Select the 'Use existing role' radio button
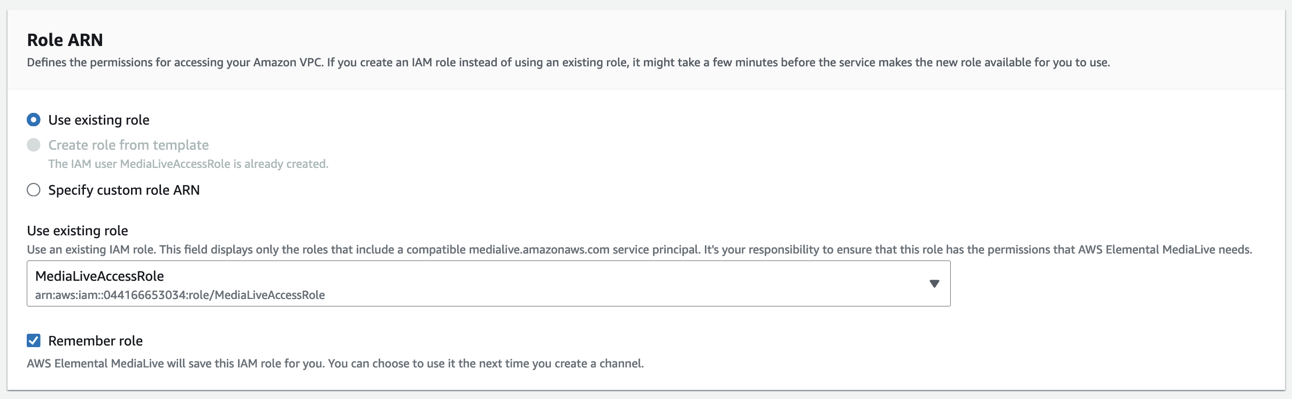Image resolution: width=1292 pixels, height=399 pixels. pos(34,120)
